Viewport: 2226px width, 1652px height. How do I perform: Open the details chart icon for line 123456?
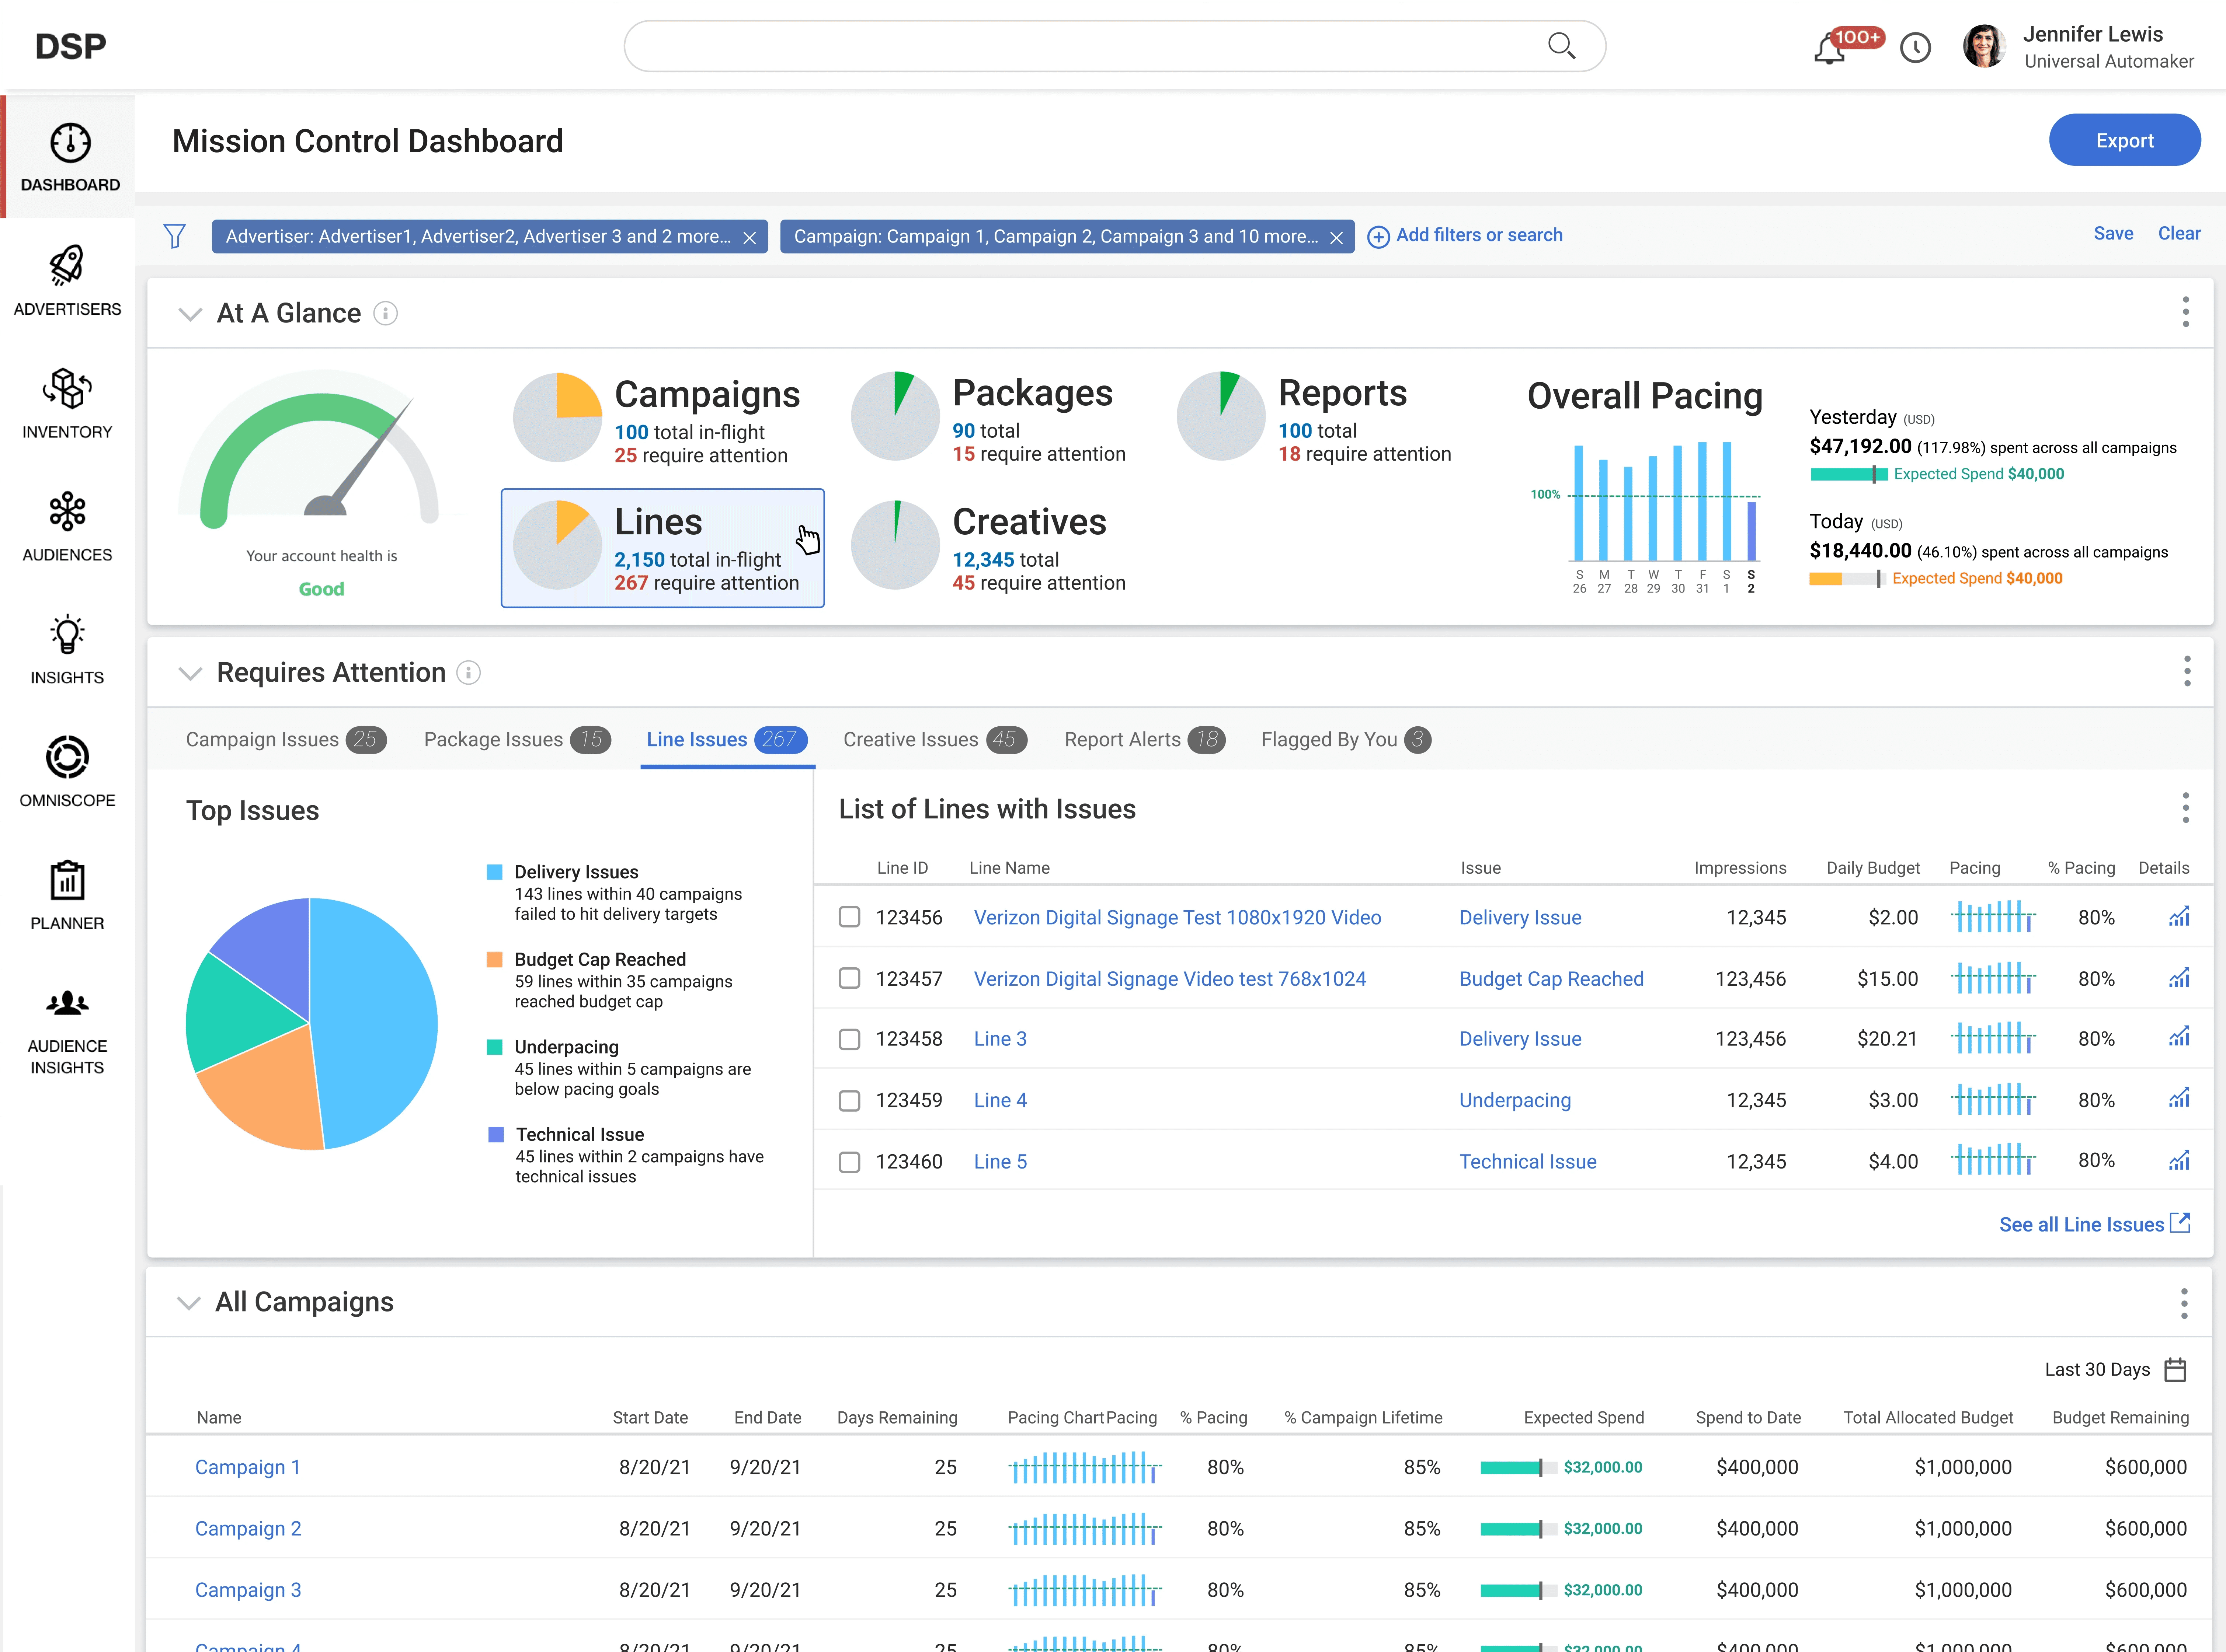click(x=2178, y=917)
